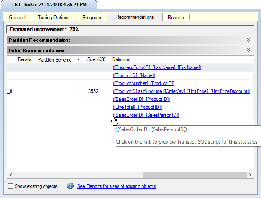
Task: Click the Size (KB) column header
Action: [x=97, y=59]
